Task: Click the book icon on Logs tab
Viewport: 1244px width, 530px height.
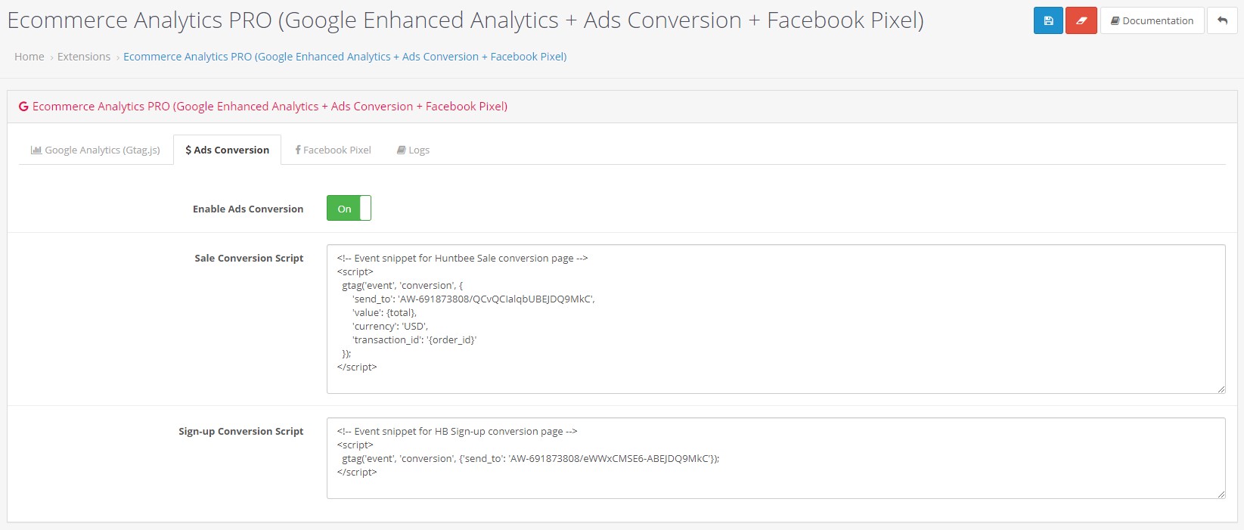Action: click(402, 150)
